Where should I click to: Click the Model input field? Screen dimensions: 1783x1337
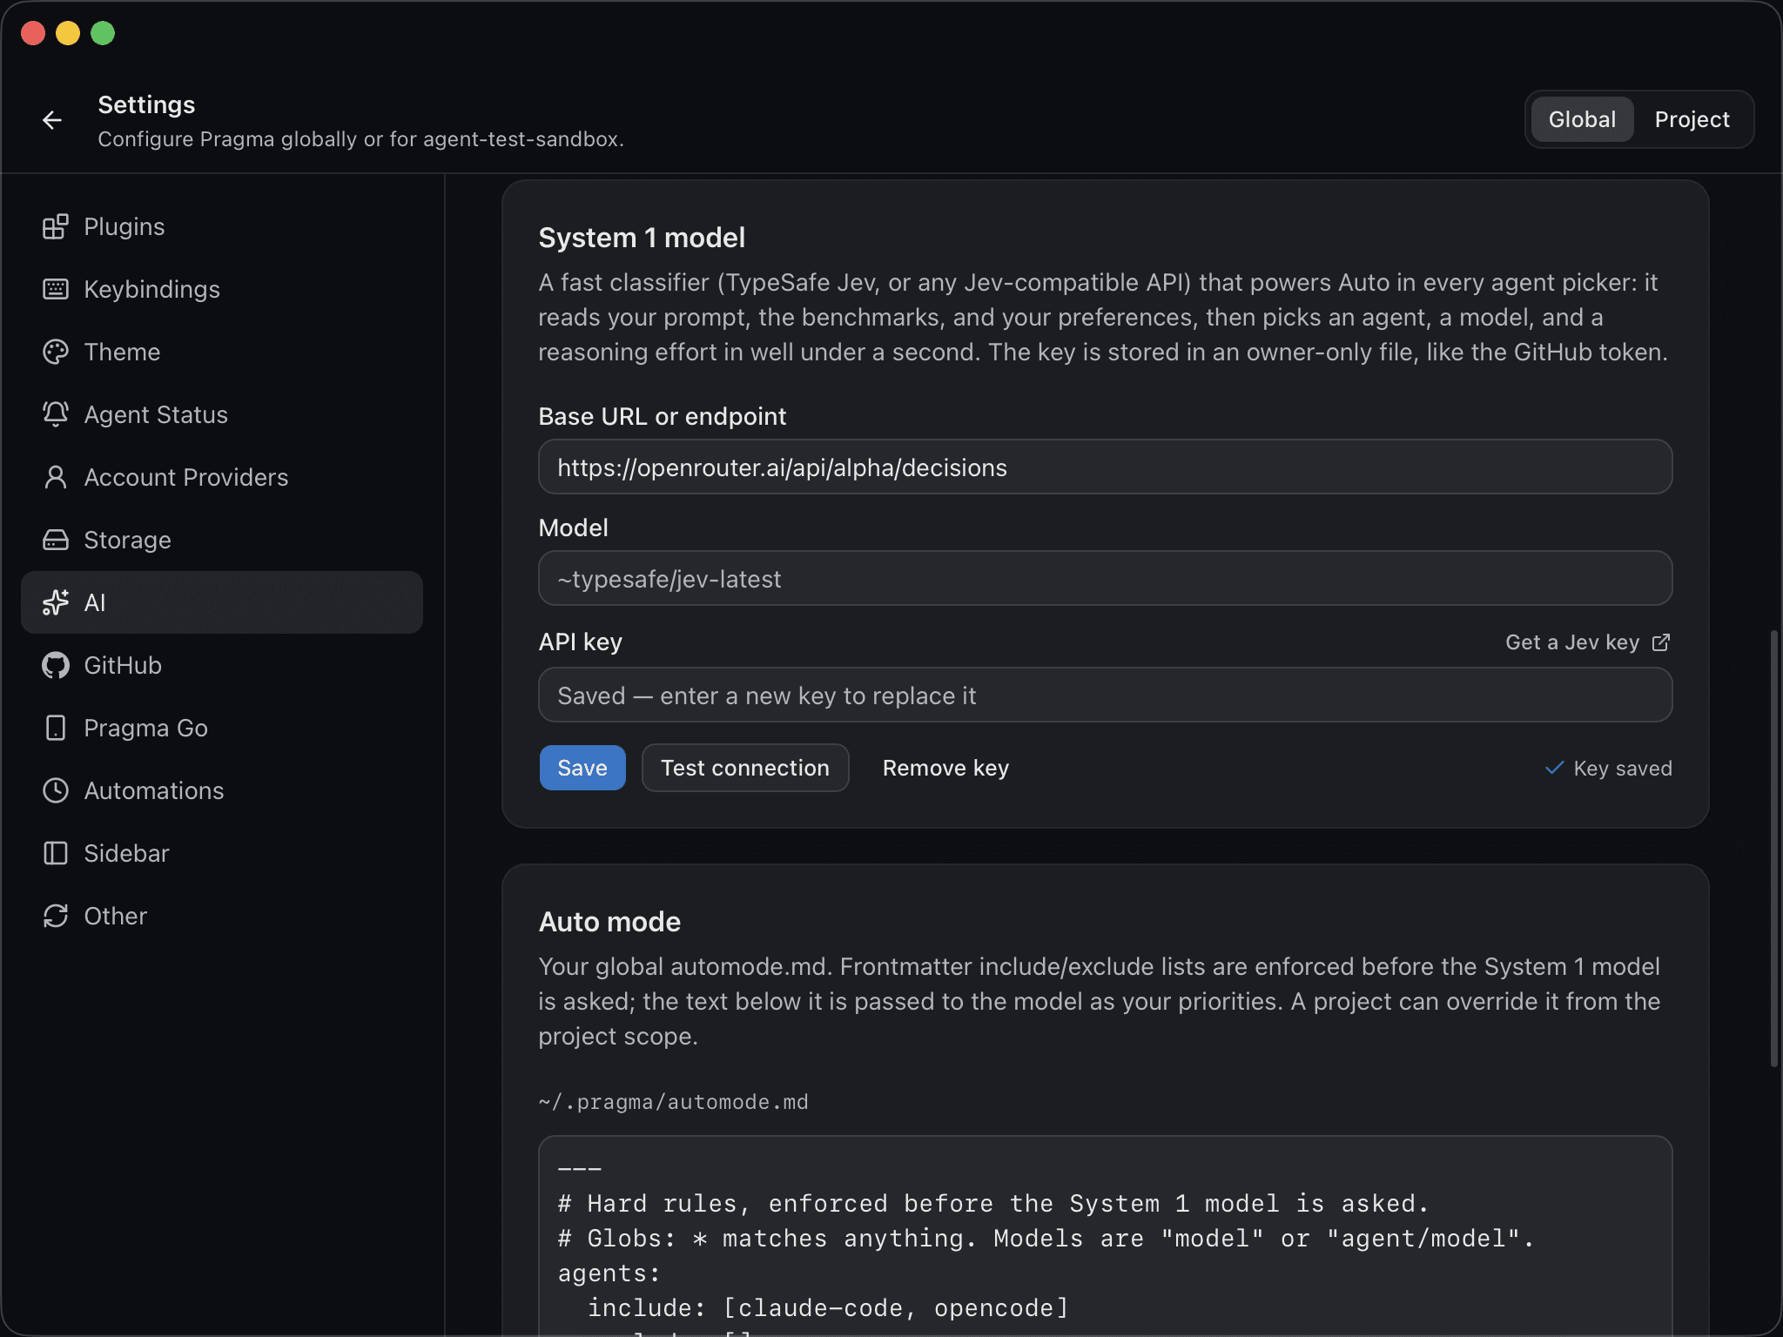1105,579
